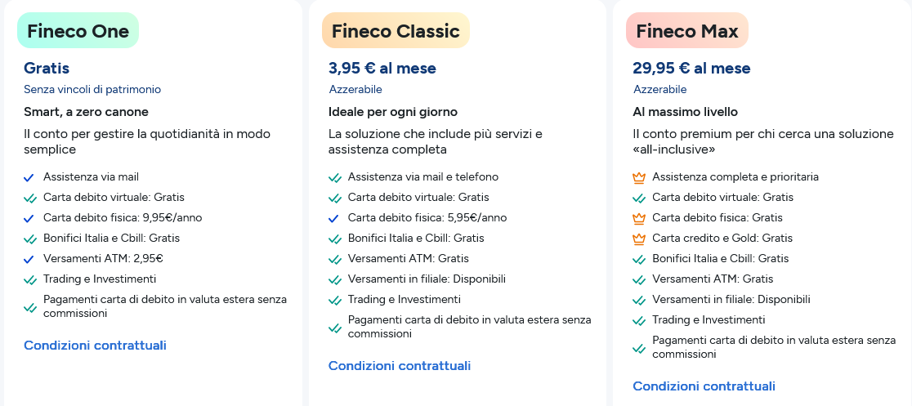The width and height of the screenshot is (912, 406).
Task: Click checkmark icon beside Assistenza via mail e telefono
Action: pos(334,177)
